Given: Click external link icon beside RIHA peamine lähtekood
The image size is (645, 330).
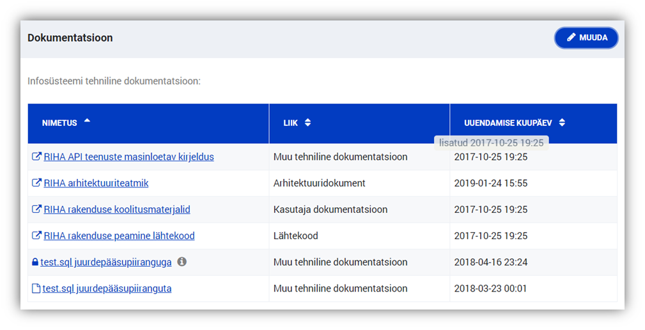Looking at the screenshot, I should [x=36, y=235].
